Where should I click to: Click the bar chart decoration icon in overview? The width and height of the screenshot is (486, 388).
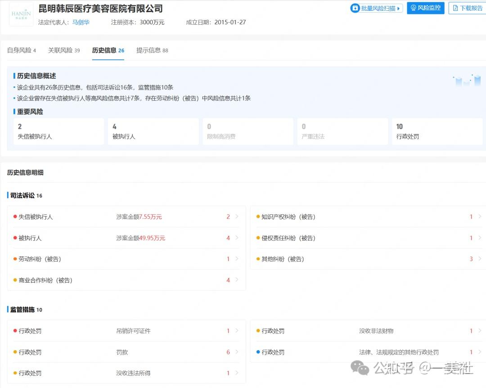467,80
